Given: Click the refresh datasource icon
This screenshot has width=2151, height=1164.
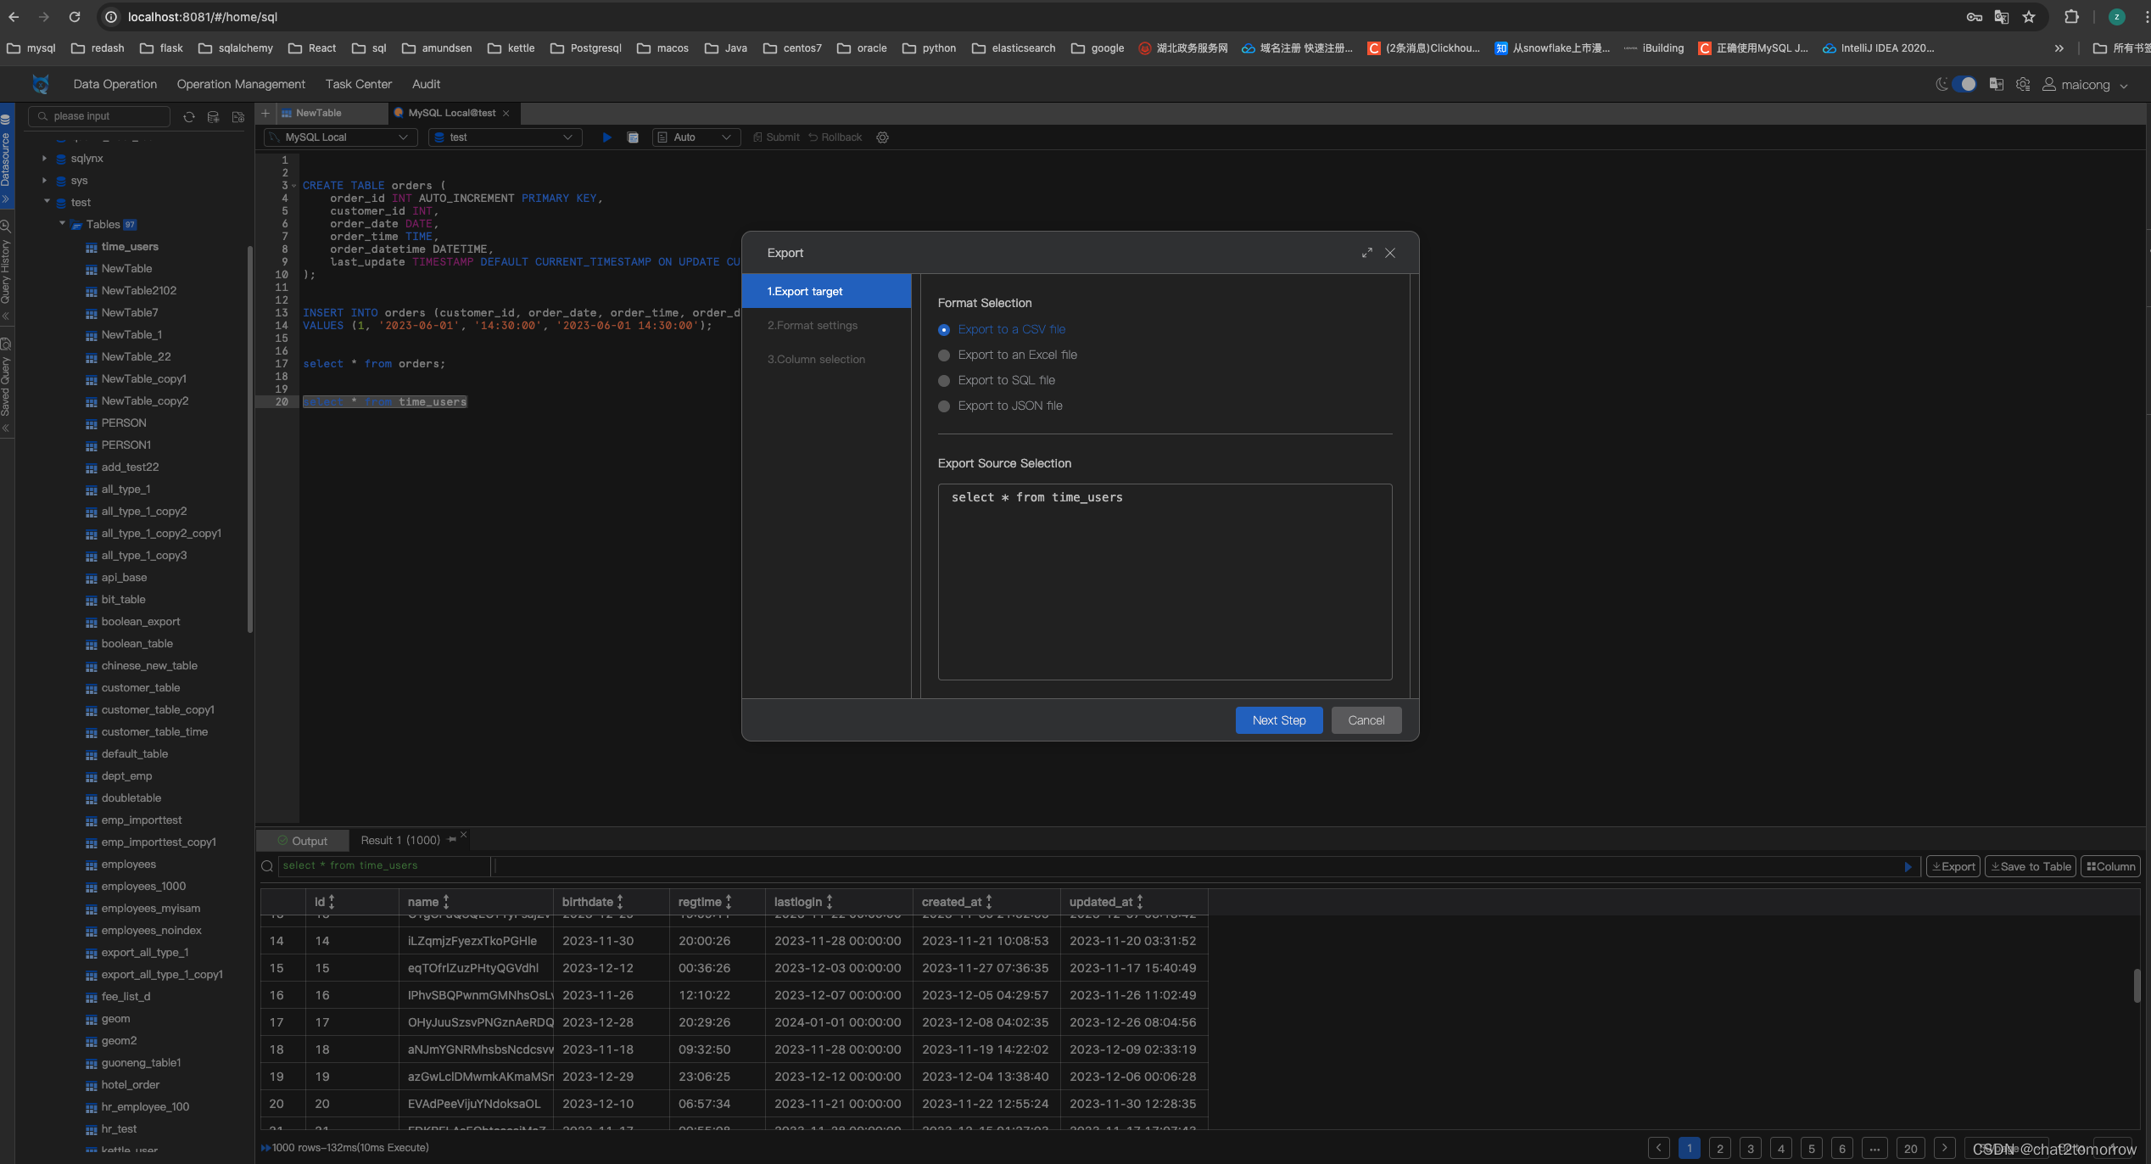Looking at the screenshot, I should (189, 117).
